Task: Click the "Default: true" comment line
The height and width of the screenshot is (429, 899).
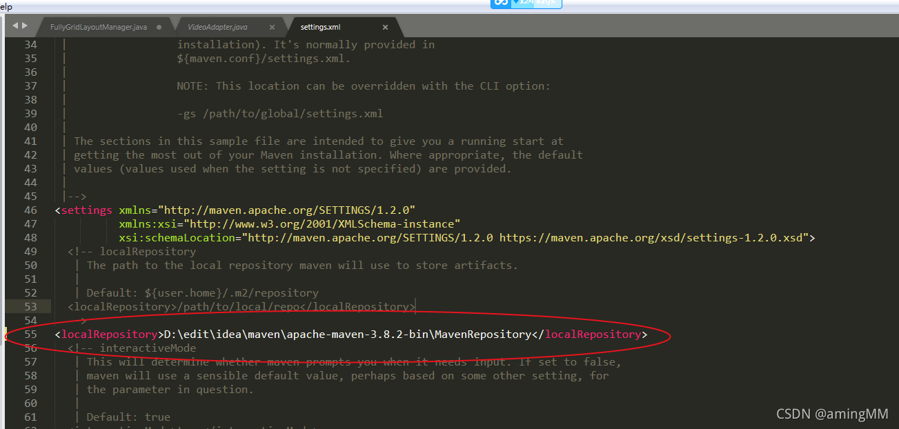Action: [x=128, y=417]
